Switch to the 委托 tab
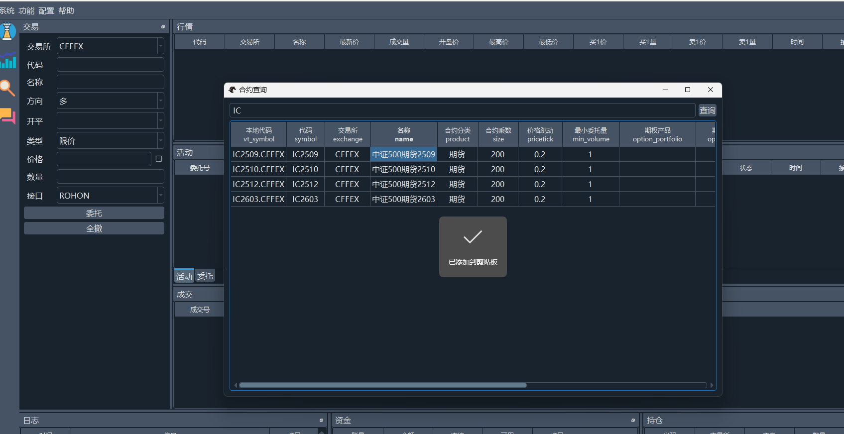The height and width of the screenshot is (434, 844). tap(205, 276)
